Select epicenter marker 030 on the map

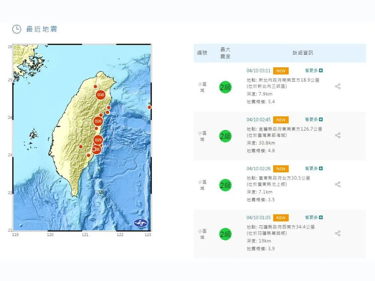coord(100,94)
